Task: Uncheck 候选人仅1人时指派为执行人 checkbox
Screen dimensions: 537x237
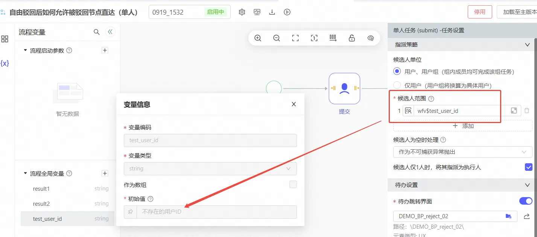Action: click(528, 167)
